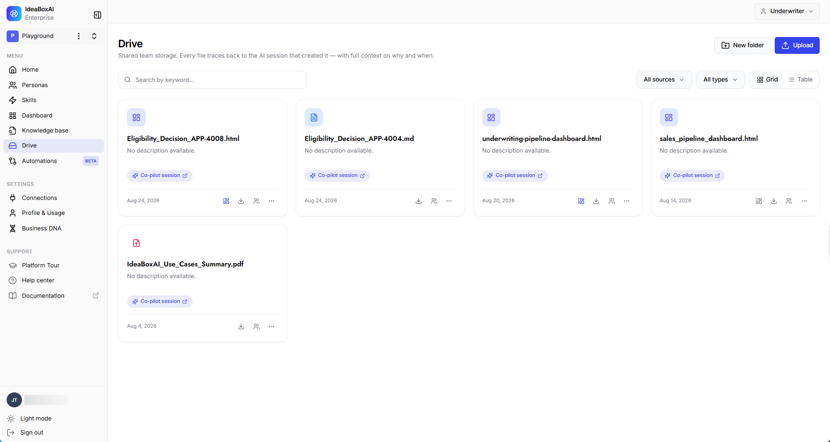
Task: Open the Help center
Action: point(53,280)
